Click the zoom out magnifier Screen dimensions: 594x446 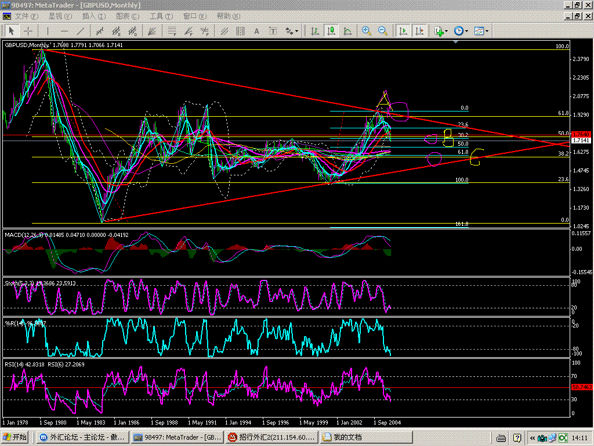(383, 31)
